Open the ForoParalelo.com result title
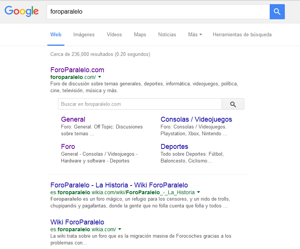 pos(77,70)
